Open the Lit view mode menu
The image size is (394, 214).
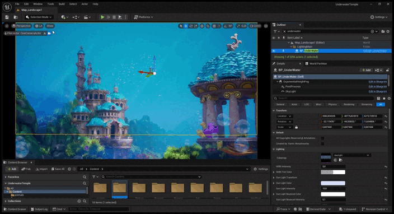(x=39, y=26)
